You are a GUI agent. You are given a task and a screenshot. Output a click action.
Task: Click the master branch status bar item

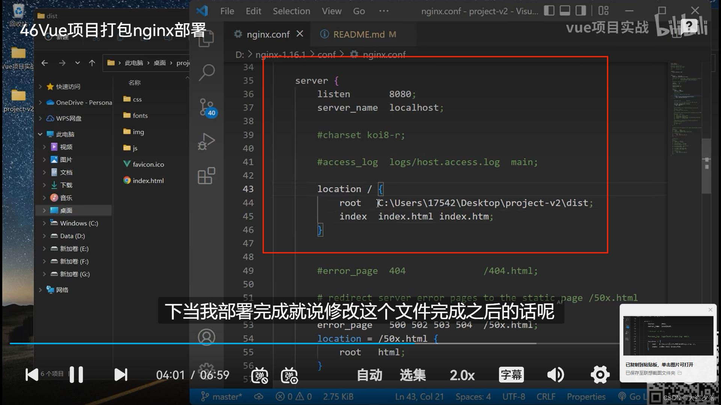pos(222,397)
